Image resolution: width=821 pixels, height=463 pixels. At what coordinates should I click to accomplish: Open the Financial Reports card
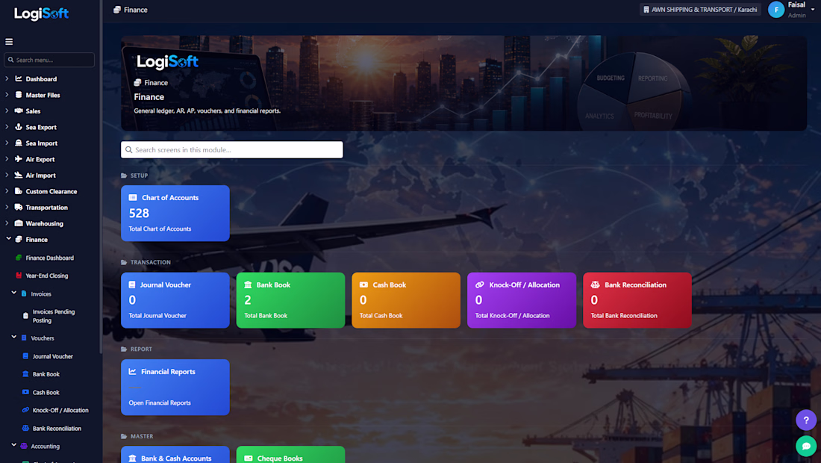click(175, 387)
